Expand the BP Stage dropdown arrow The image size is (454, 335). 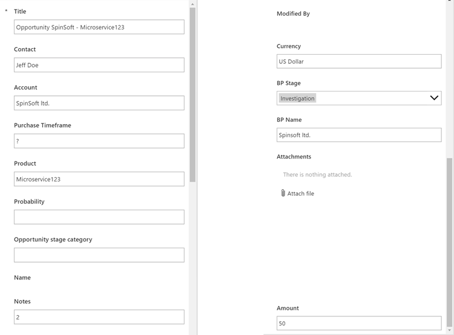click(434, 98)
